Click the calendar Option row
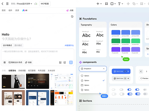The height and width of the screenshot is (111, 149). [x=93, y=85]
